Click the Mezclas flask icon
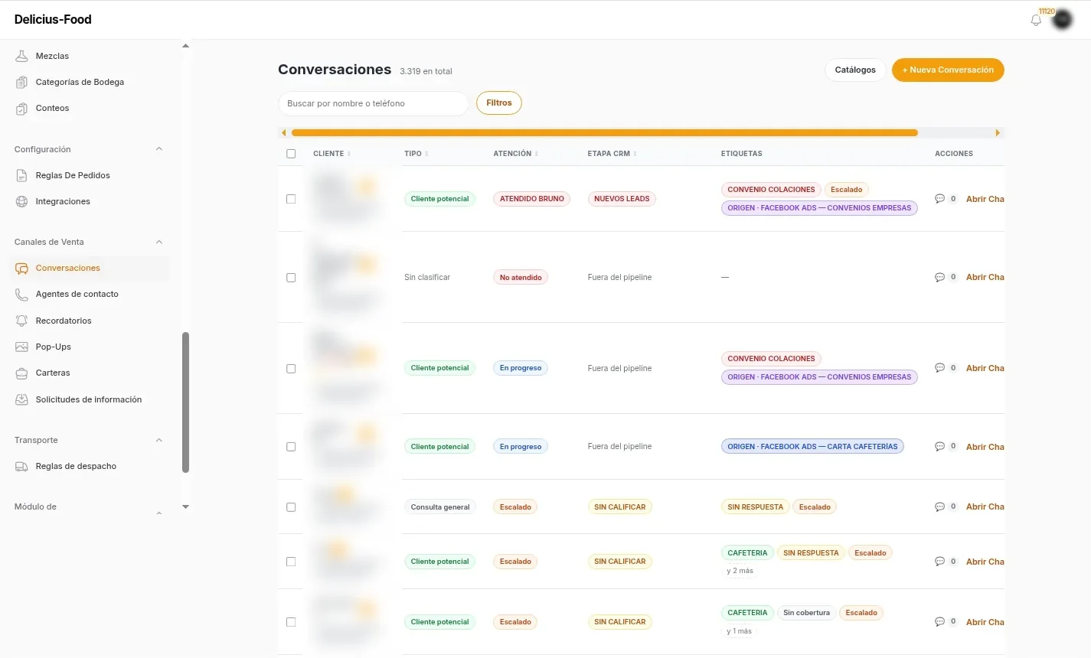 click(21, 56)
